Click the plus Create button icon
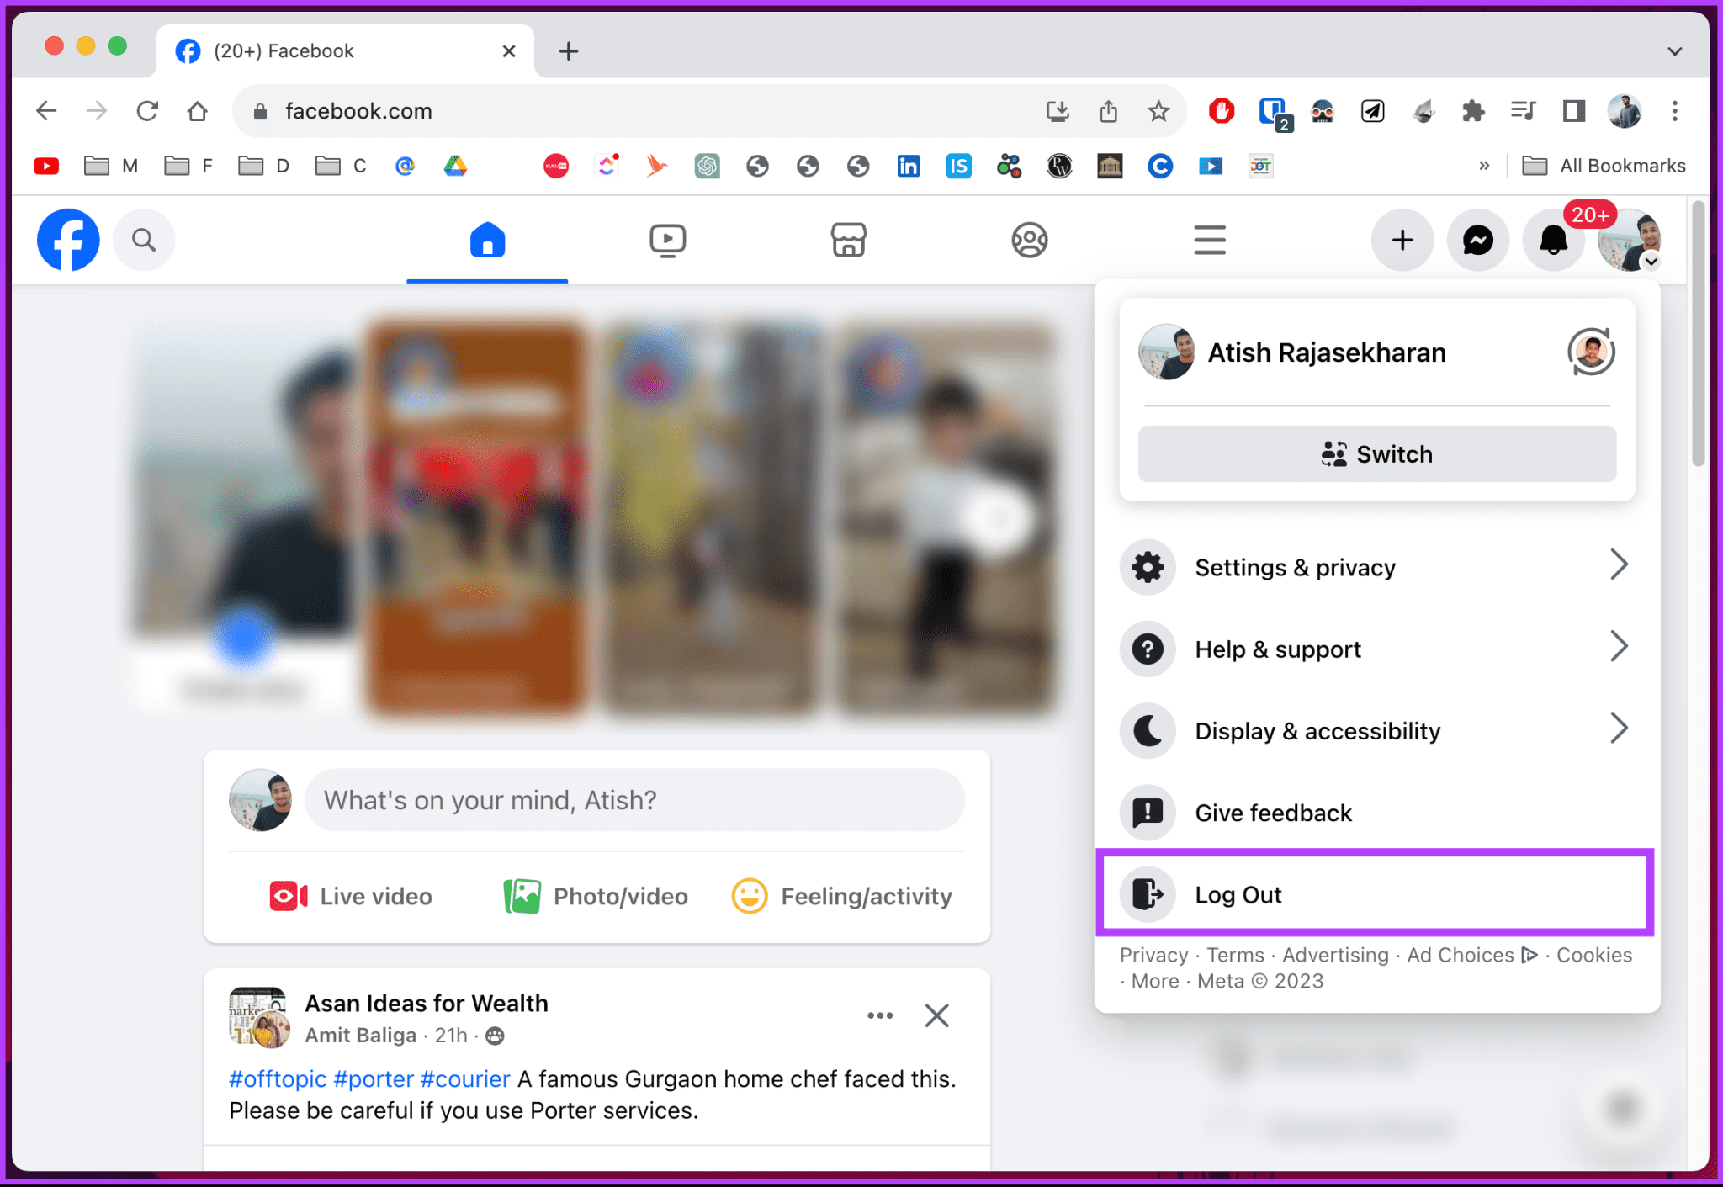Image resolution: width=1723 pixels, height=1187 pixels. pyautogui.click(x=1402, y=241)
